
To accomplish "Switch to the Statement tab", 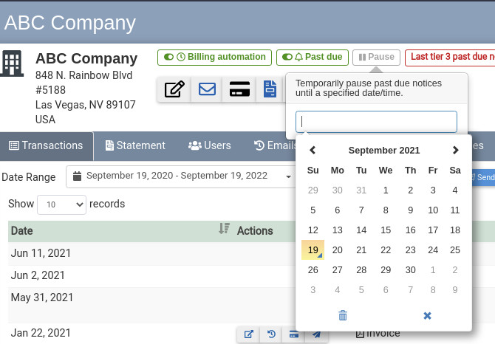I will (x=135, y=145).
